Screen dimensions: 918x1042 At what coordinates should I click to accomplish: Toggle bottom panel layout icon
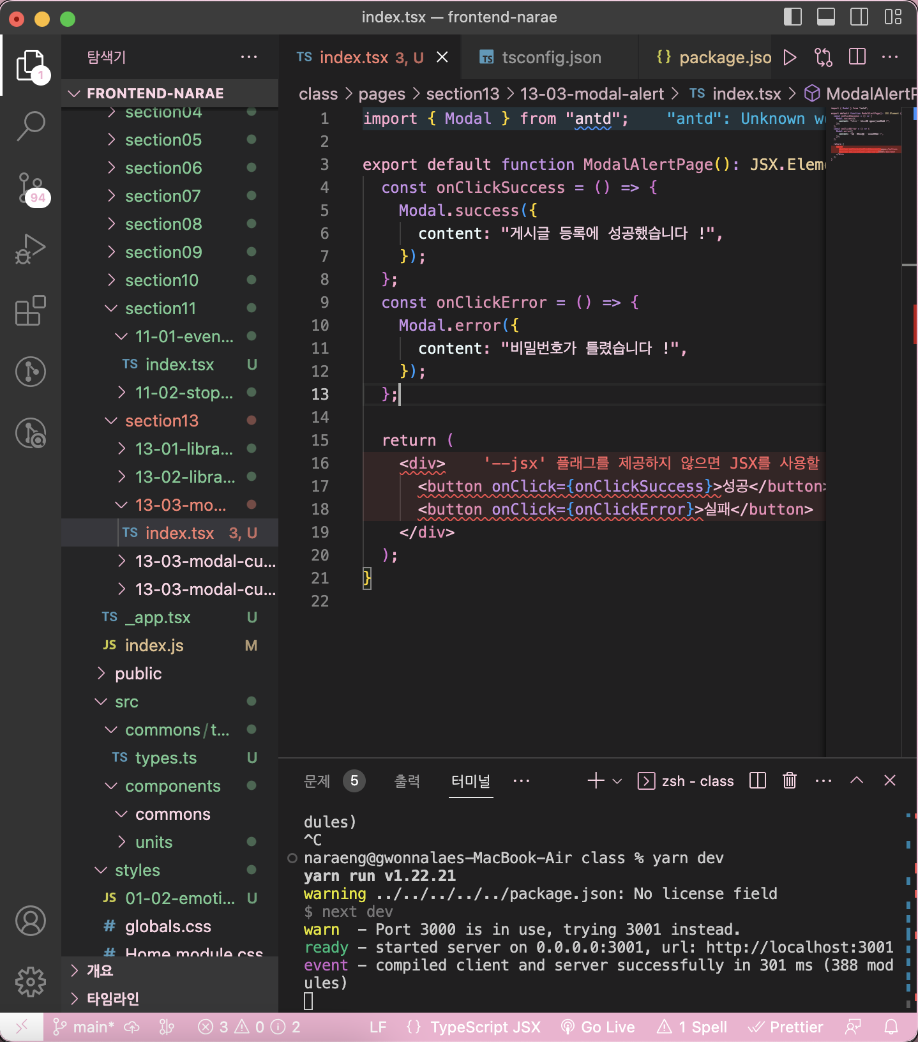(x=826, y=17)
